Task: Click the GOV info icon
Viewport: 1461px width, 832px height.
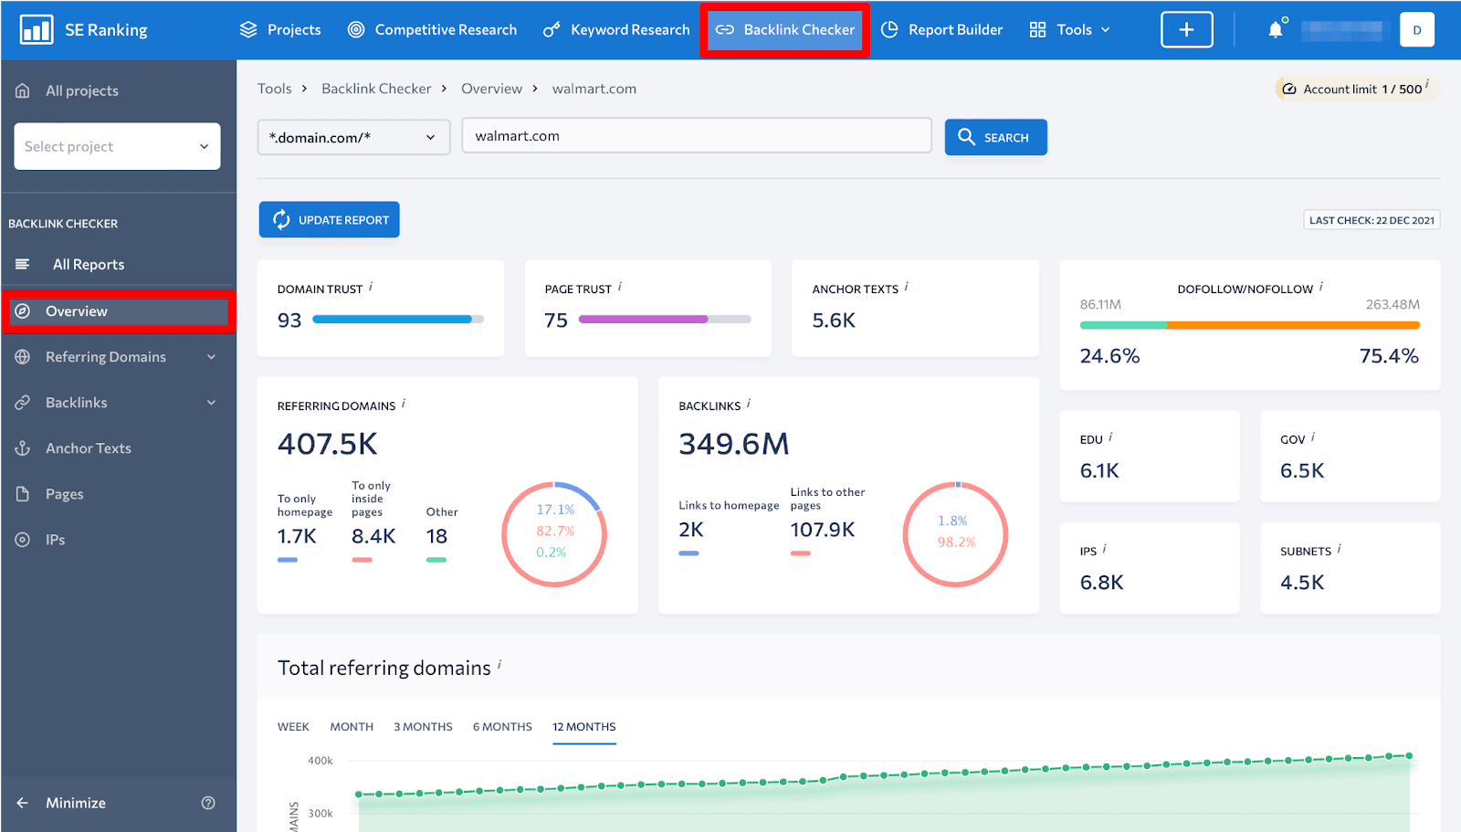Action: coord(1313,437)
